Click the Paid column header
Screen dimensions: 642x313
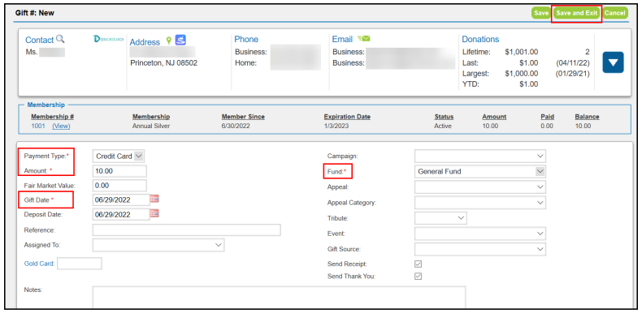(548, 117)
